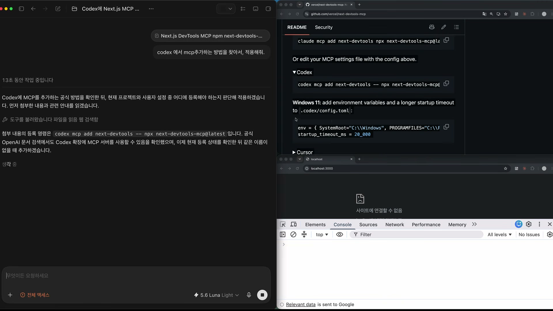Open DevTools customize three-dots menu

pyautogui.click(x=539, y=224)
